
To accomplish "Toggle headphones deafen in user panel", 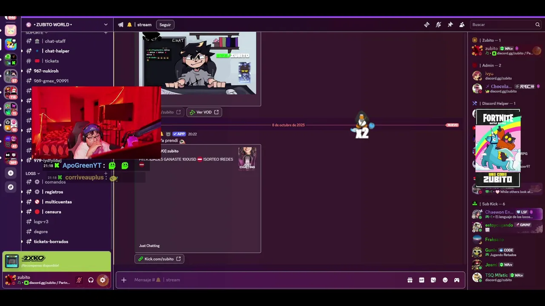I will click(x=91, y=280).
